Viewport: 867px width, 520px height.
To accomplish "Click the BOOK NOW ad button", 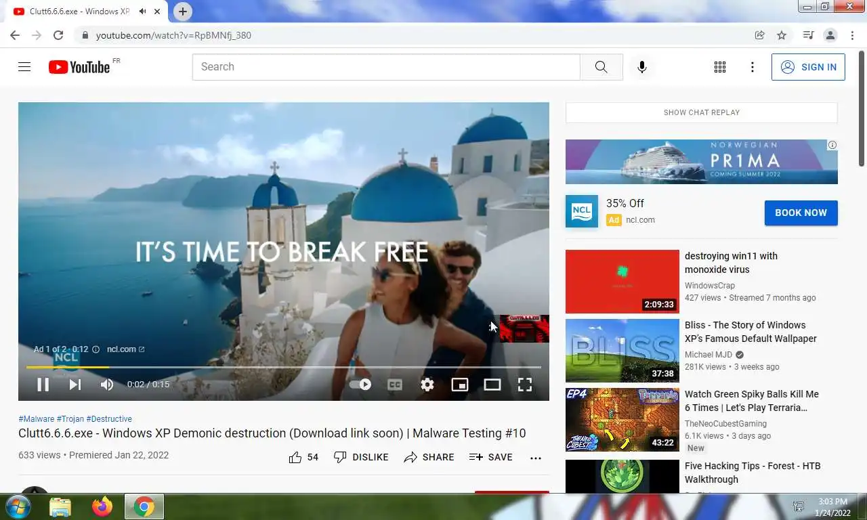I will click(801, 213).
